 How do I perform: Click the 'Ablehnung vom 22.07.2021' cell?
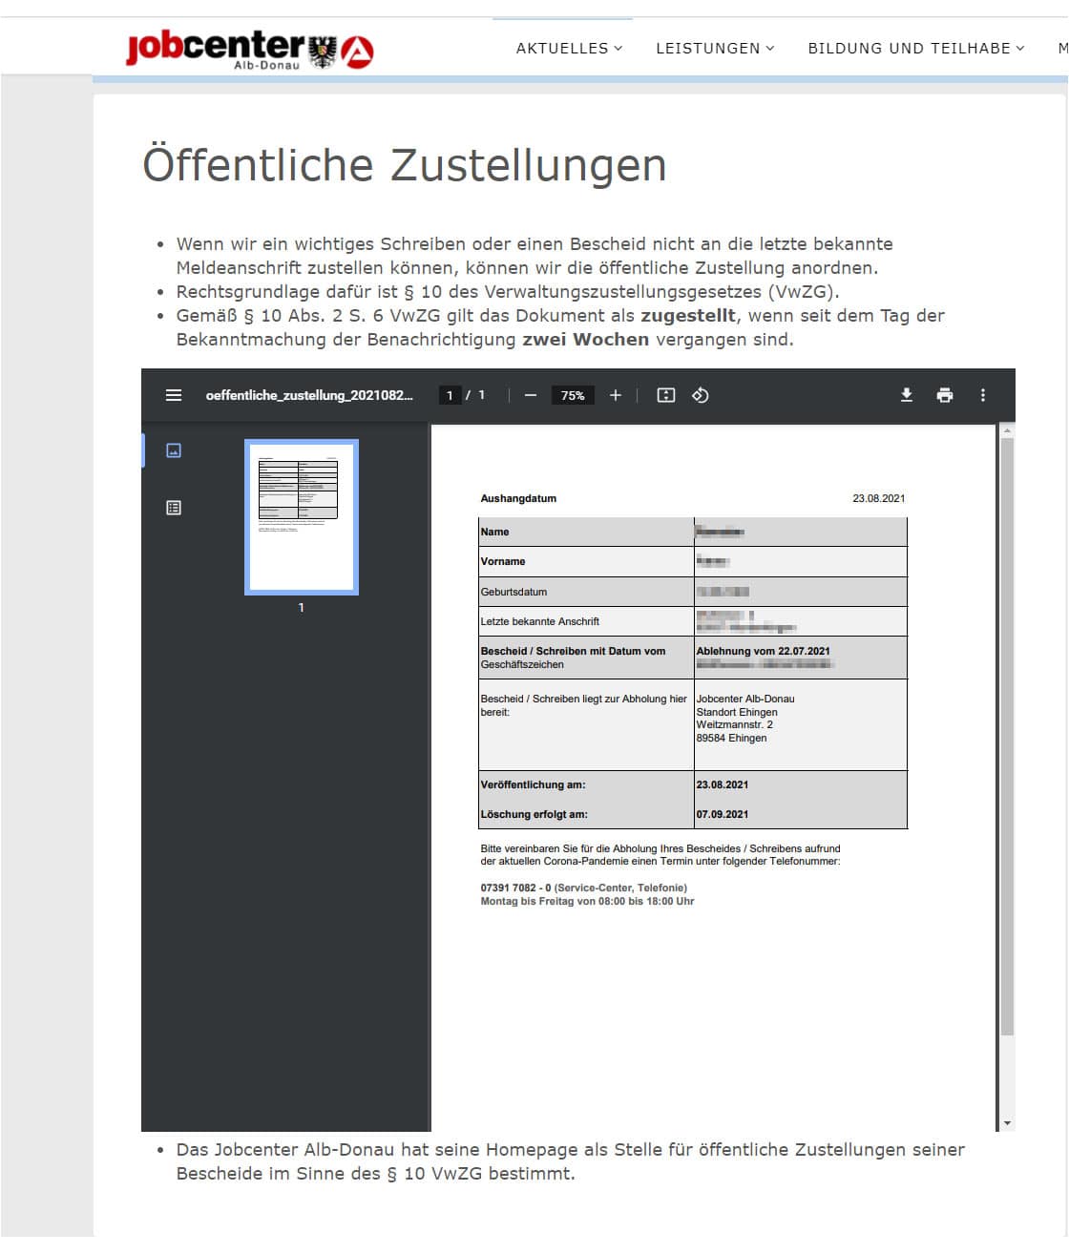tap(764, 651)
